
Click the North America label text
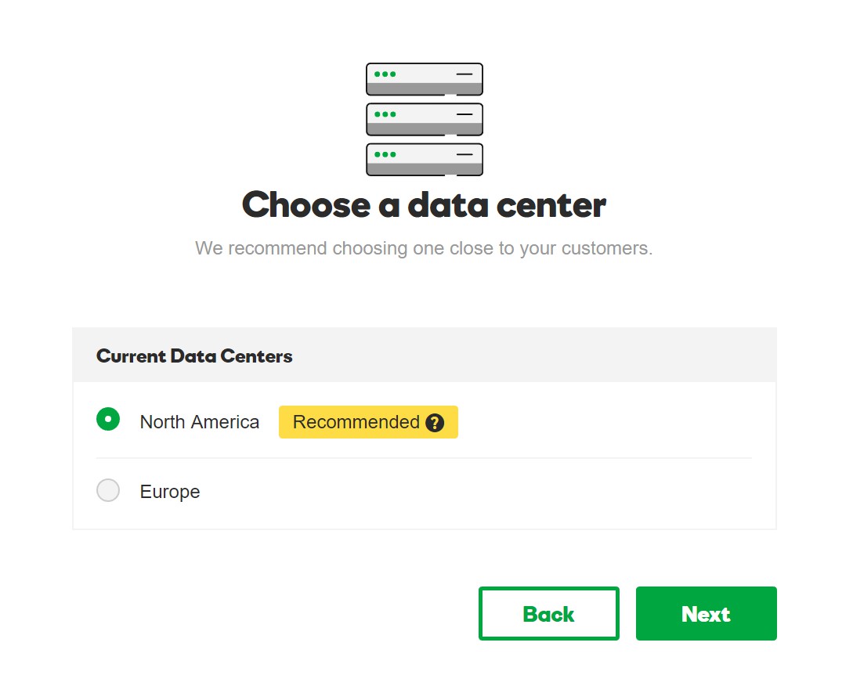pos(200,422)
